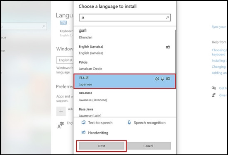Open the 'Adding an' help link
The width and height of the screenshot is (228, 155).
pyautogui.click(x=219, y=73)
